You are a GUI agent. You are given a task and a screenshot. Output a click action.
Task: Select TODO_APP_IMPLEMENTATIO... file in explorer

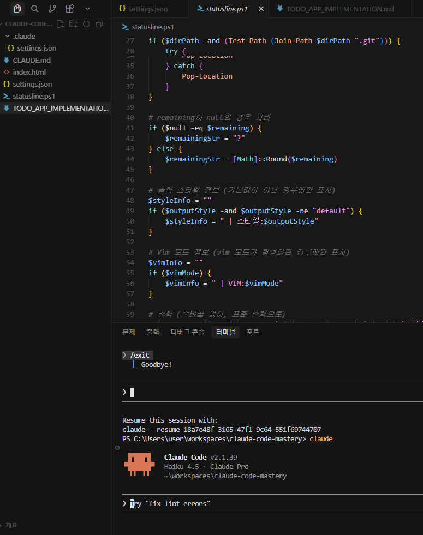click(x=55, y=108)
